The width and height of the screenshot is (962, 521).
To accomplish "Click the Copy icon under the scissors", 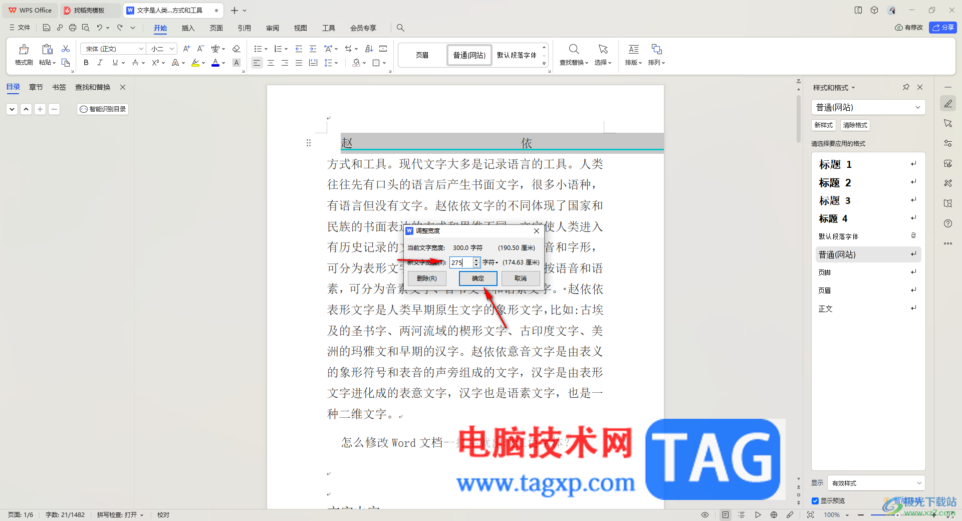I will coord(66,63).
